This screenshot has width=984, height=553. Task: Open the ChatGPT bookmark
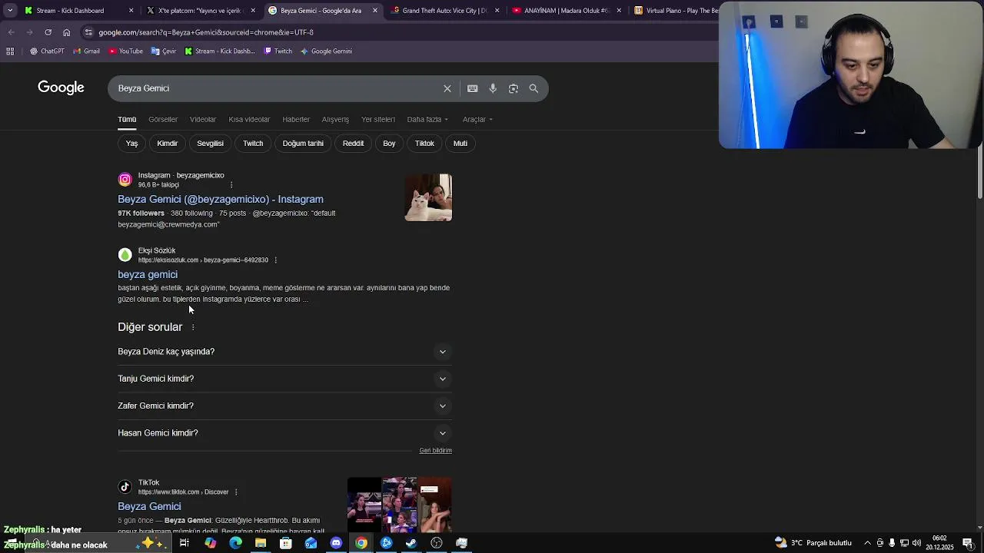pos(47,51)
